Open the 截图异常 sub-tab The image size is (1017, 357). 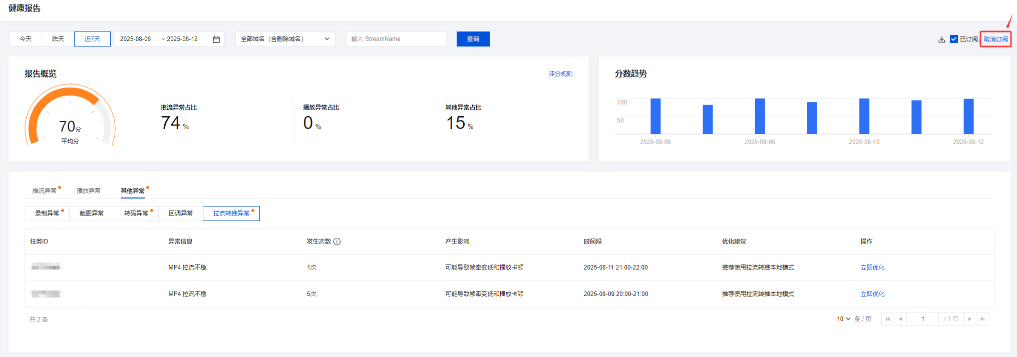point(92,213)
